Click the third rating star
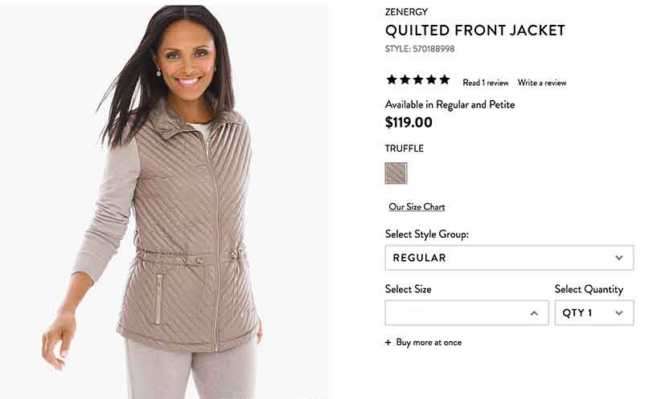The image size is (649, 399). 418,79
